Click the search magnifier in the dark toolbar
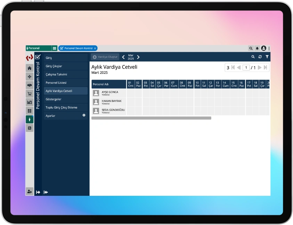The width and height of the screenshot is (293, 225). click(253, 57)
